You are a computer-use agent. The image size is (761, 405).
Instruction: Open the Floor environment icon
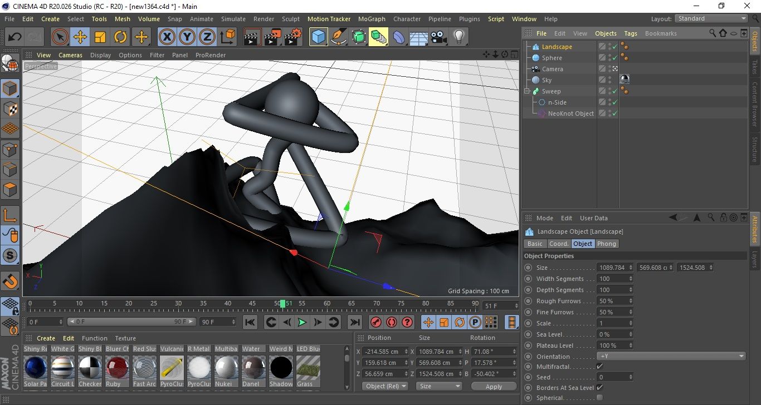pyautogui.click(x=418, y=37)
